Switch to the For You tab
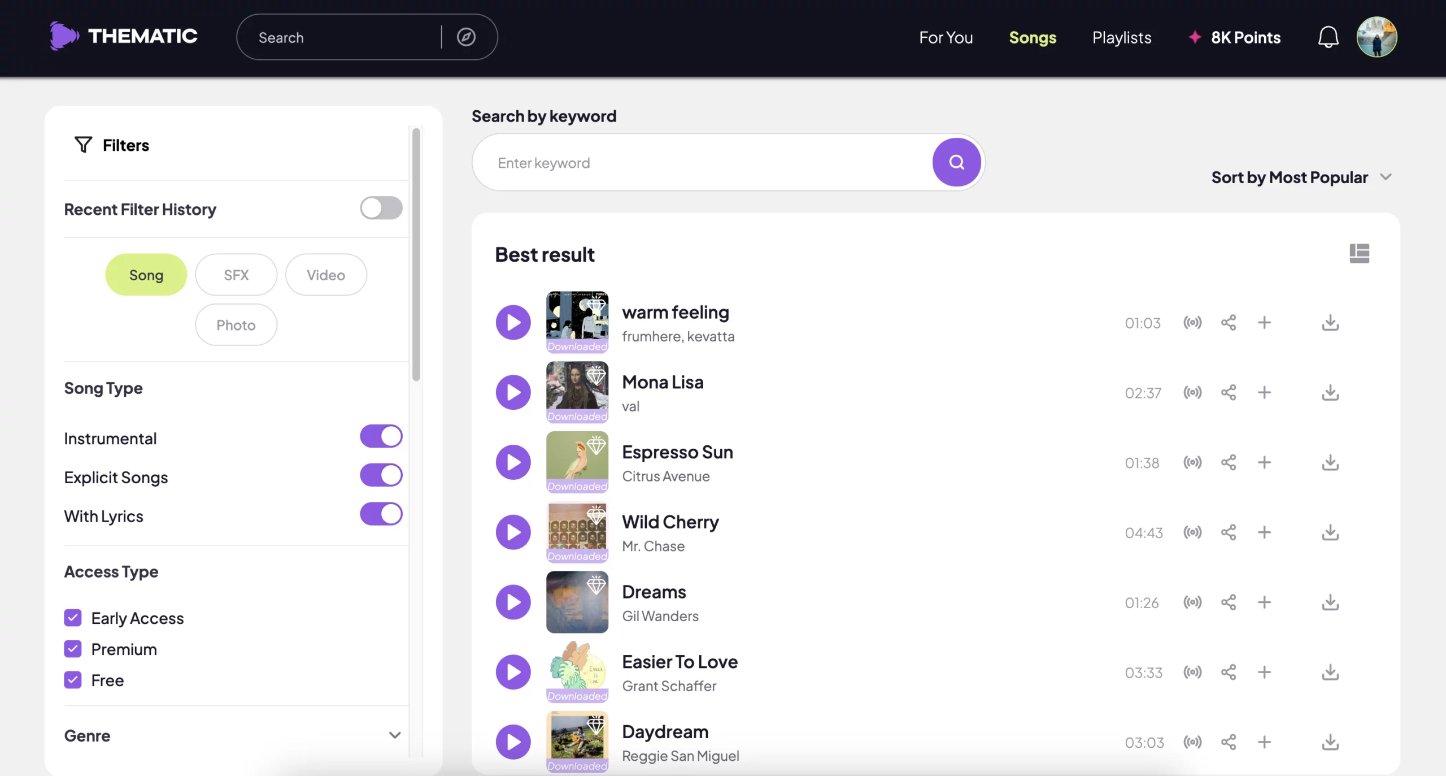The height and width of the screenshot is (776, 1446). click(x=946, y=37)
